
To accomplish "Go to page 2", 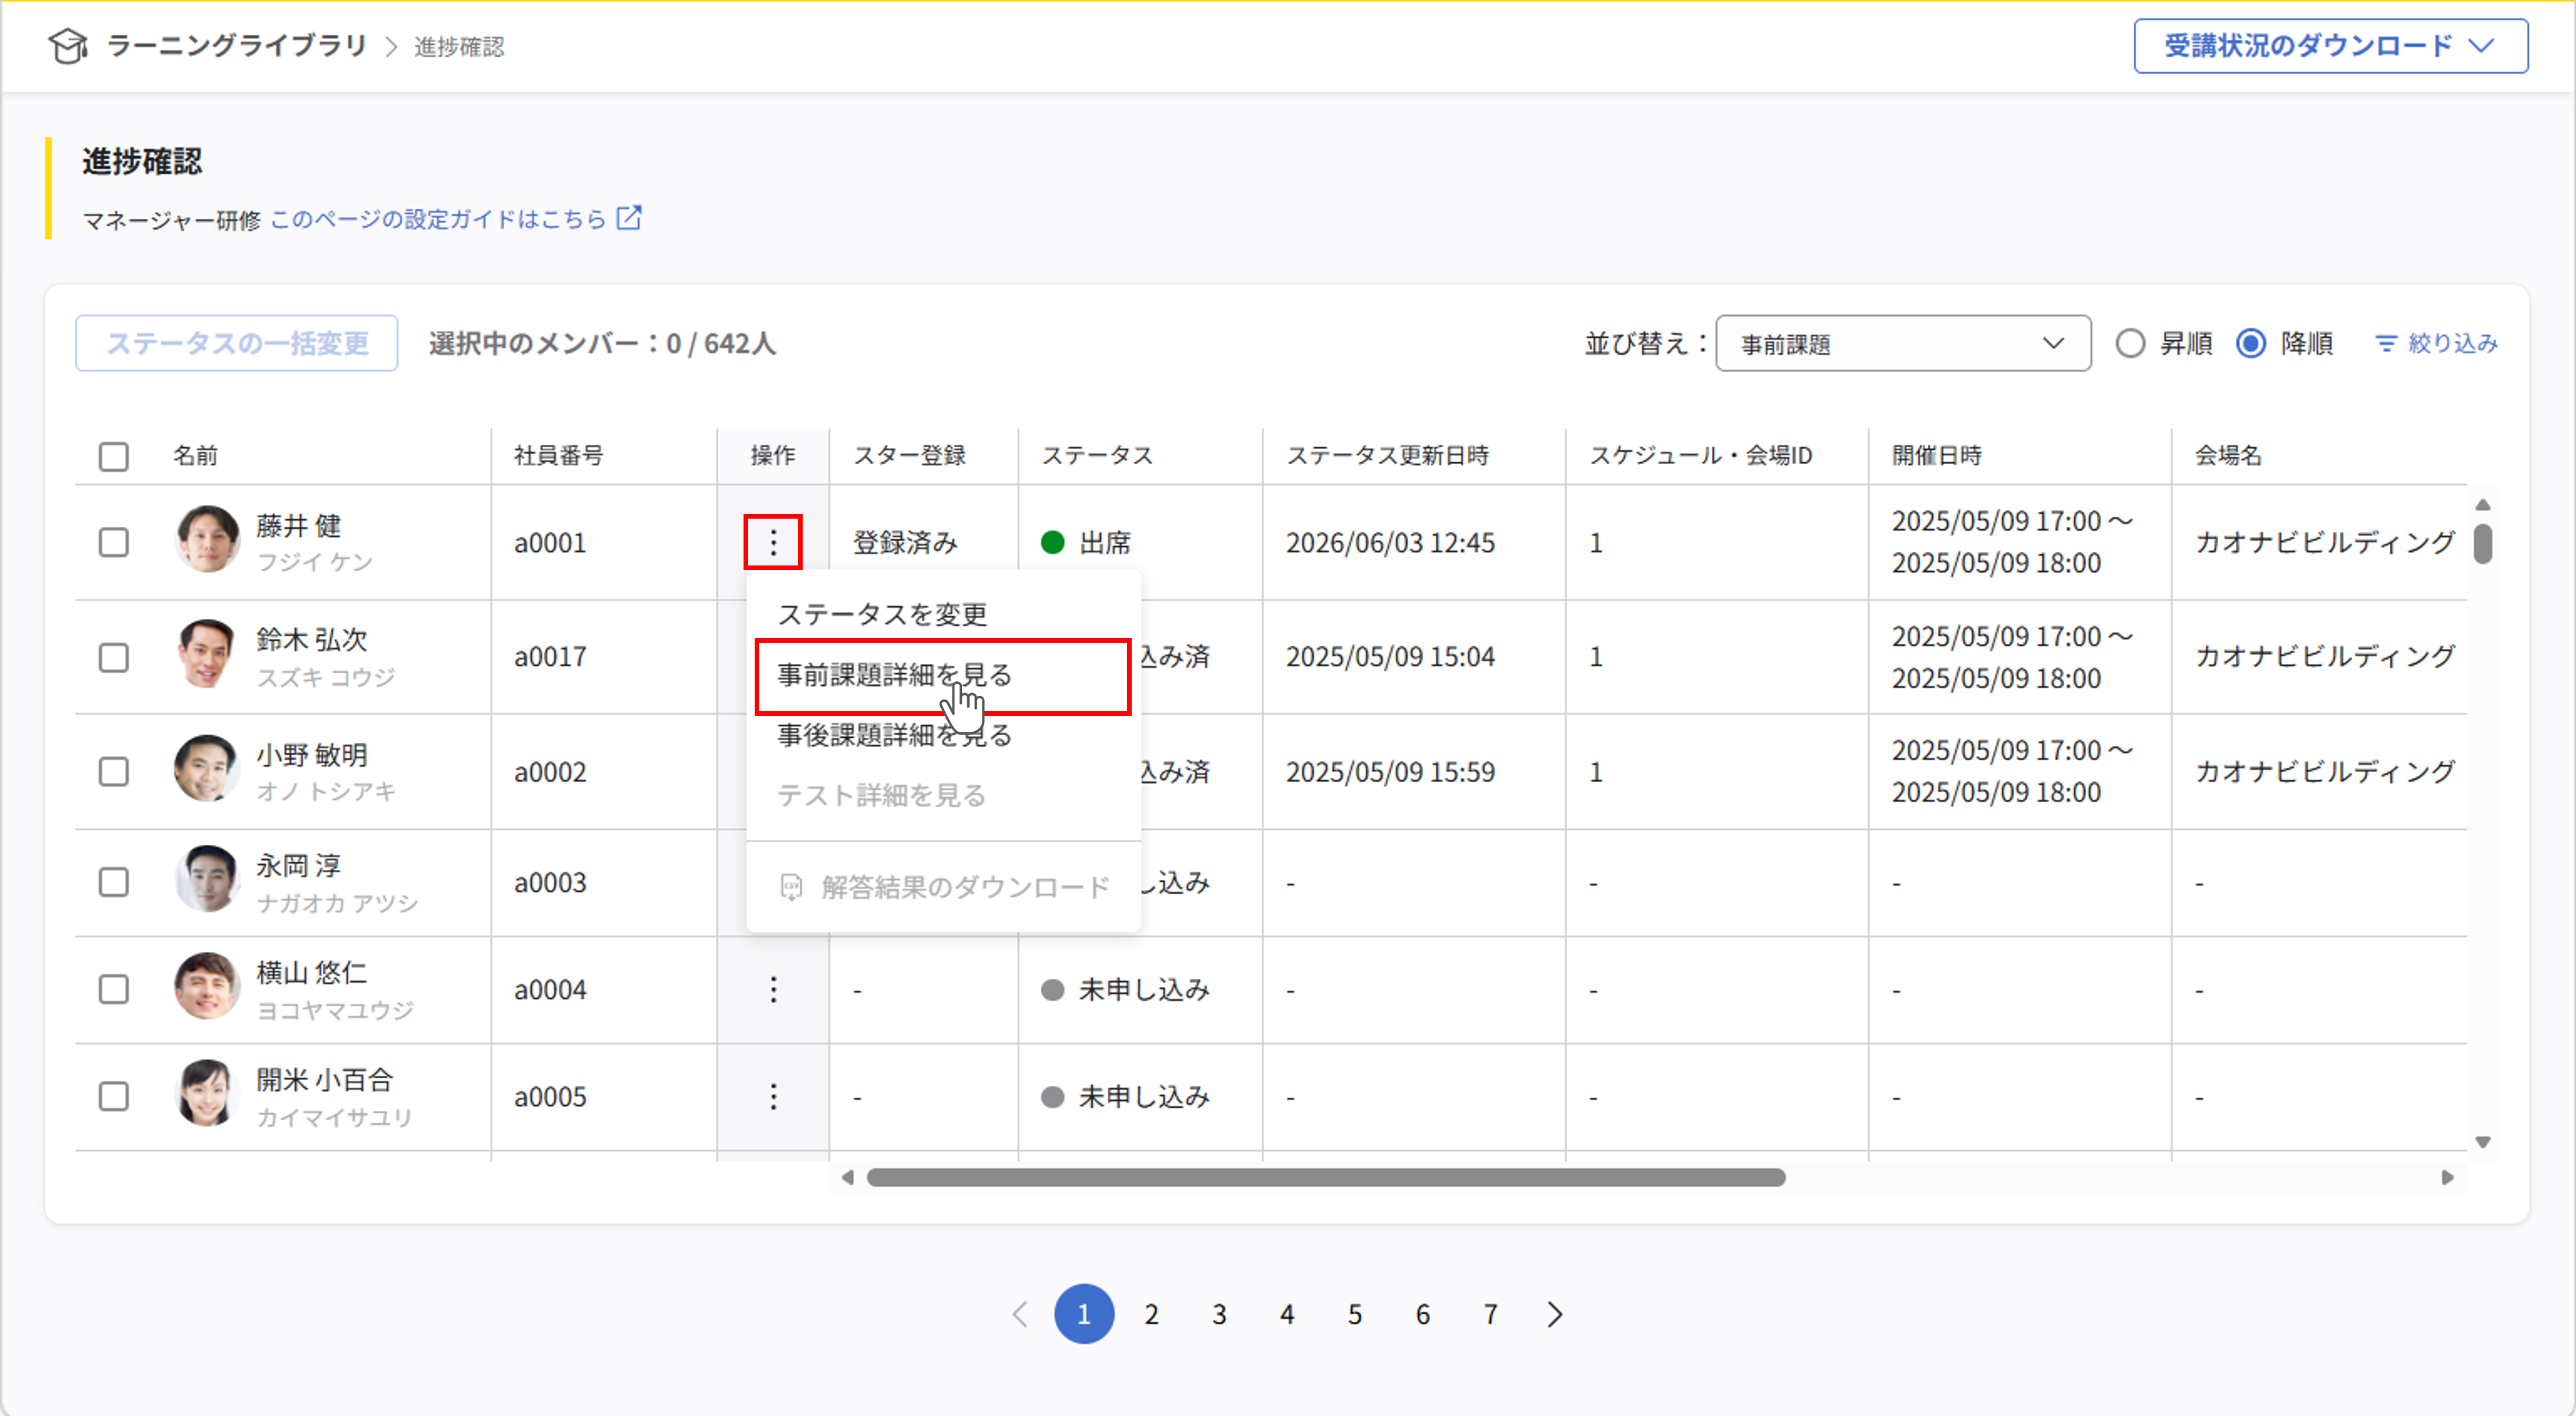I will point(1152,1314).
